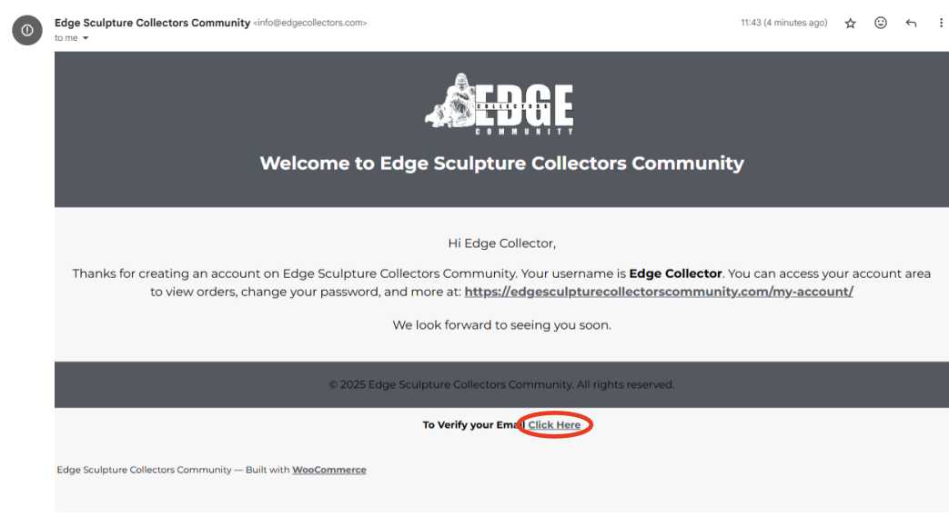Click the 2025 copyright footer text
Image resolution: width=949 pixels, height=527 pixels.
(501, 384)
